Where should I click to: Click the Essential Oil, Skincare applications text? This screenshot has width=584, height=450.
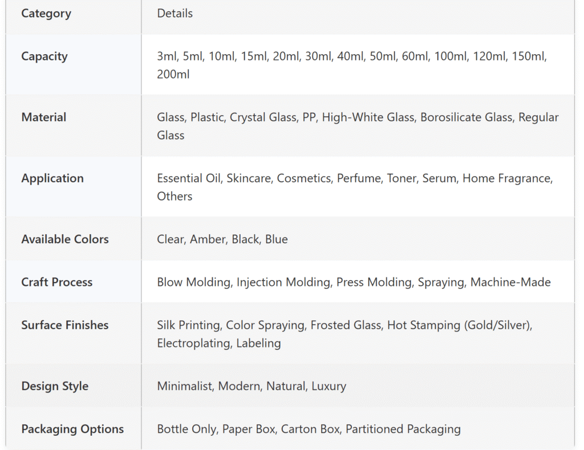click(355, 187)
